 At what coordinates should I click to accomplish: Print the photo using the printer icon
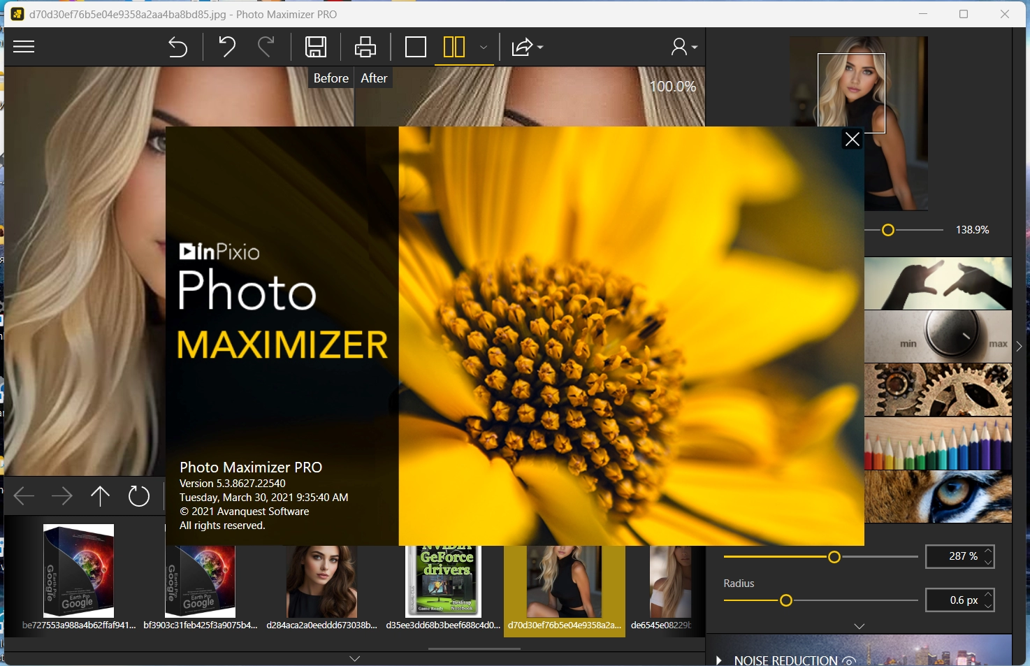pos(365,47)
